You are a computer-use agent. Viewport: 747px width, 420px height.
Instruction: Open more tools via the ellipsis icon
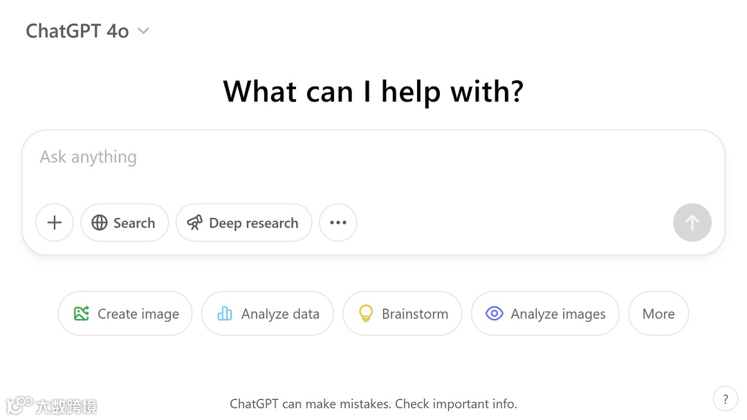338,222
